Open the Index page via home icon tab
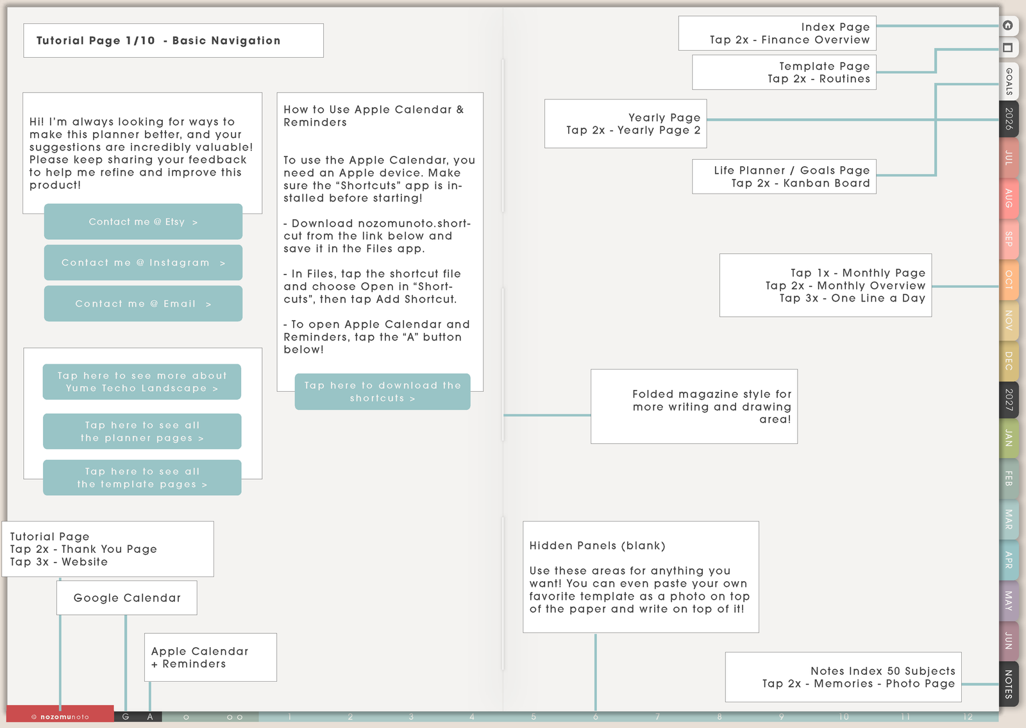Image resolution: width=1026 pixels, height=728 pixels. pyautogui.click(x=1008, y=26)
